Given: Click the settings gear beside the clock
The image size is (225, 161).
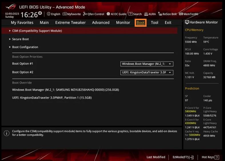Looking at the screenshot, I should coord(40,13).
